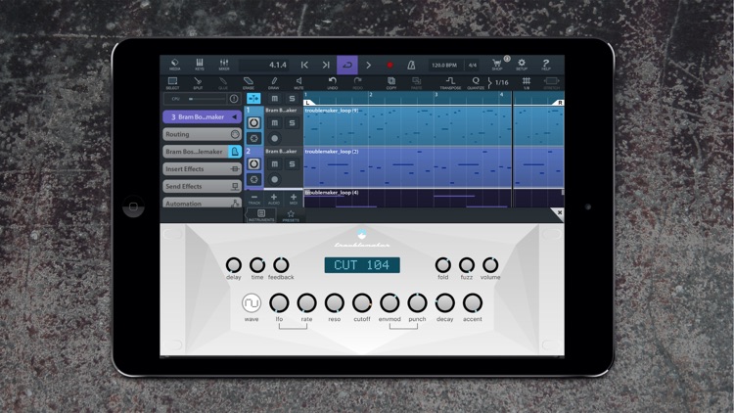Open the Keys keyboard panel
734x413 pixels.
point(200,65)
